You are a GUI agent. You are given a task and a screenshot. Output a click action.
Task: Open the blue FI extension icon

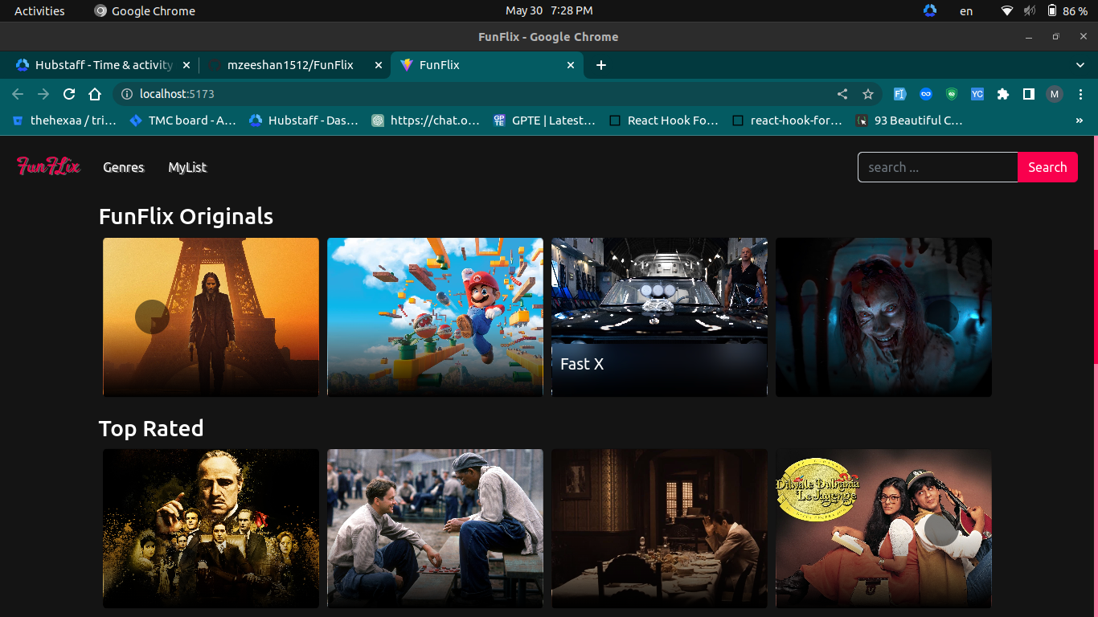click(x=900, y=94)
